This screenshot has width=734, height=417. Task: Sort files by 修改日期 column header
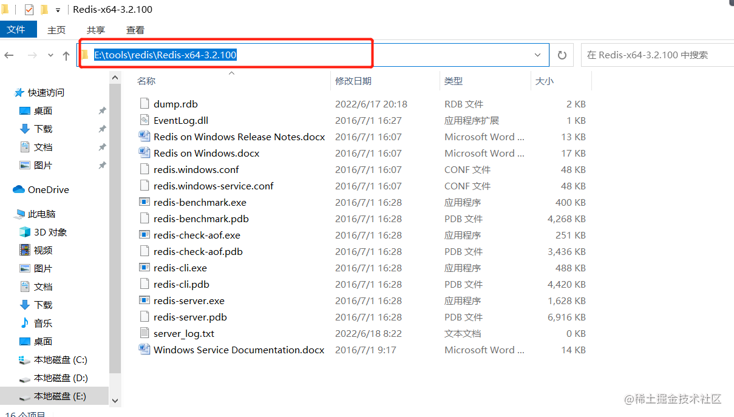pyautogui.click(x=353, y=81)
